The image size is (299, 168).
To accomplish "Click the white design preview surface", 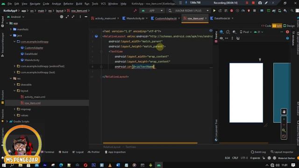I will [x=246, y=93].
